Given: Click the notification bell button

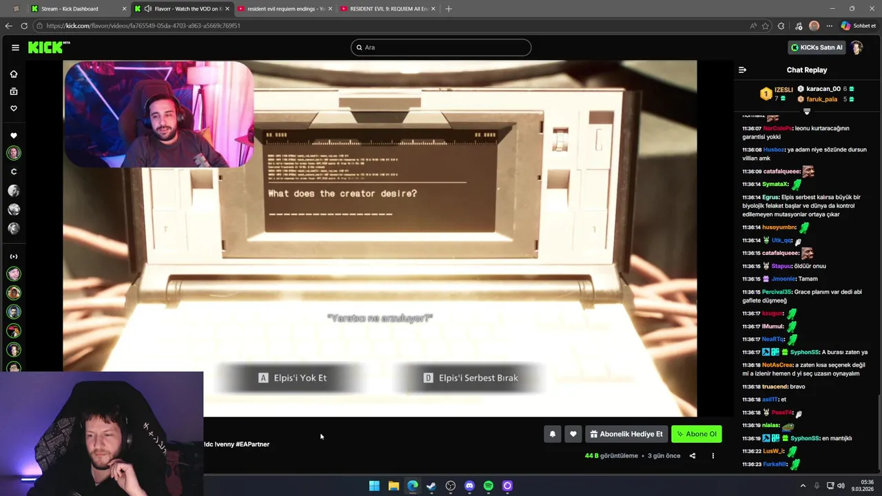Looking at the screenshot, I should pos(552,434).
